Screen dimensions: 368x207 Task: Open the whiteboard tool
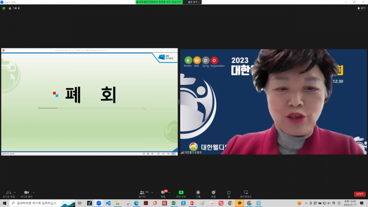pyautogui.click(x=246, y=192)
